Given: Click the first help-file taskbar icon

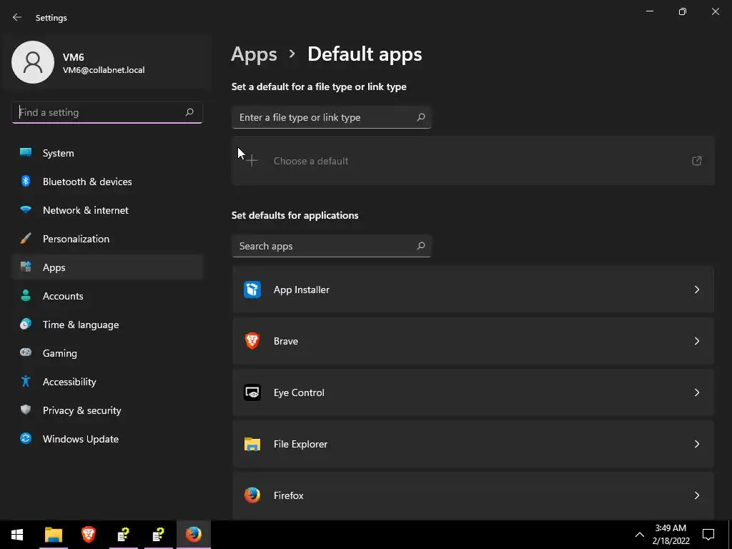Looking at the screenshot, I should (x=124, y=535).
